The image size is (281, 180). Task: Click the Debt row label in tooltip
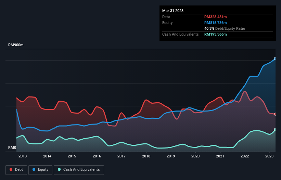pyautogui.click(x=166, y=17)
